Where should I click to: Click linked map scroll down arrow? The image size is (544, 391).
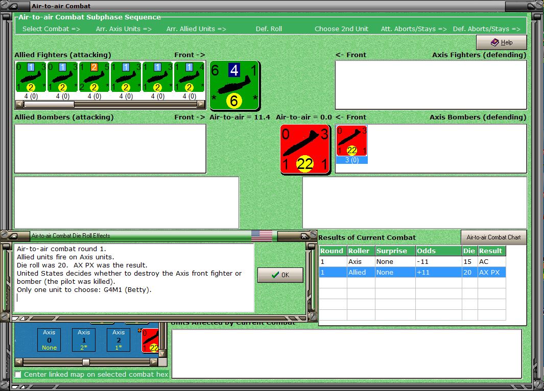pos(162,354)
